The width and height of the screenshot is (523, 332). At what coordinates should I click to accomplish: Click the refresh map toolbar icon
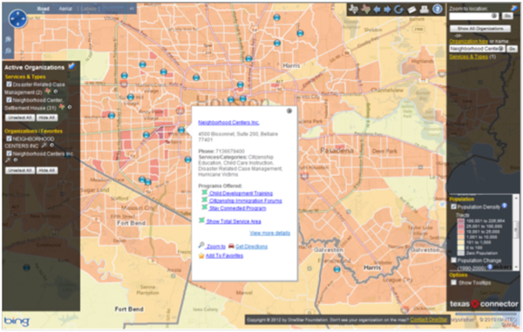(x=398, y=10)
